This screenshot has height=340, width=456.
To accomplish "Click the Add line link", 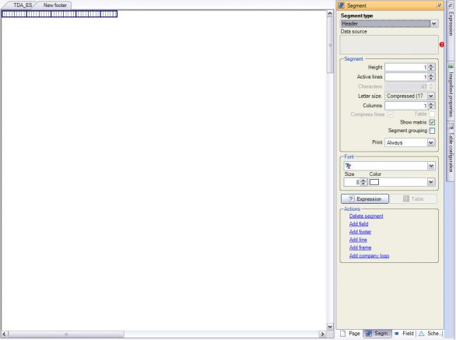I will [358, 240].
